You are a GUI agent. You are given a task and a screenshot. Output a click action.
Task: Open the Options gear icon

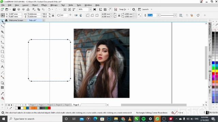click(x=134, y=9)
